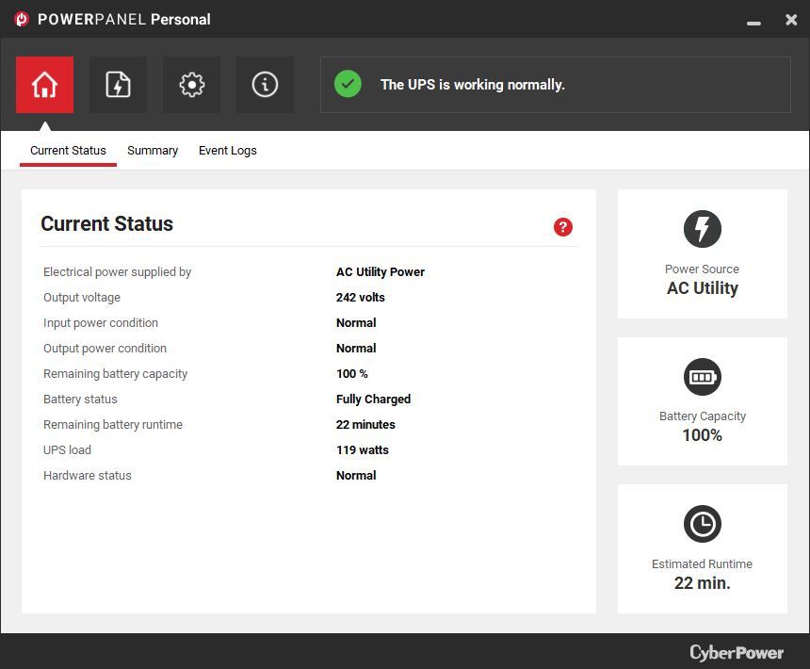The height and width of the screenshot is (669, 810).
Task: Select the 100% battery capacity value
Action: pos(702,435)
